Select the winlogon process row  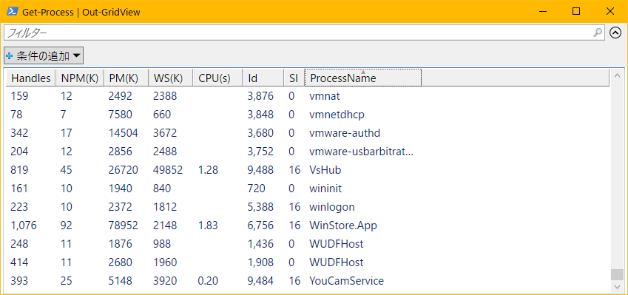(x=308, y=207)
